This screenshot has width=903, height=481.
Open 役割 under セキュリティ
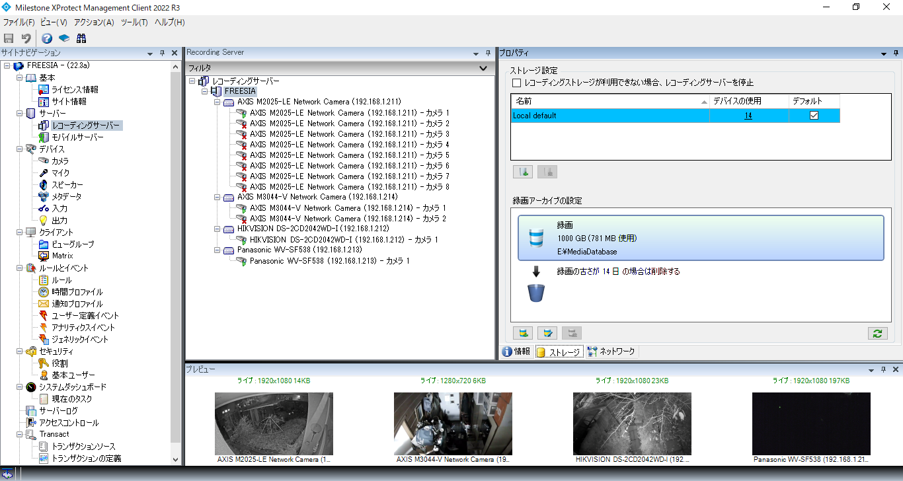click(x=59, y=363)
